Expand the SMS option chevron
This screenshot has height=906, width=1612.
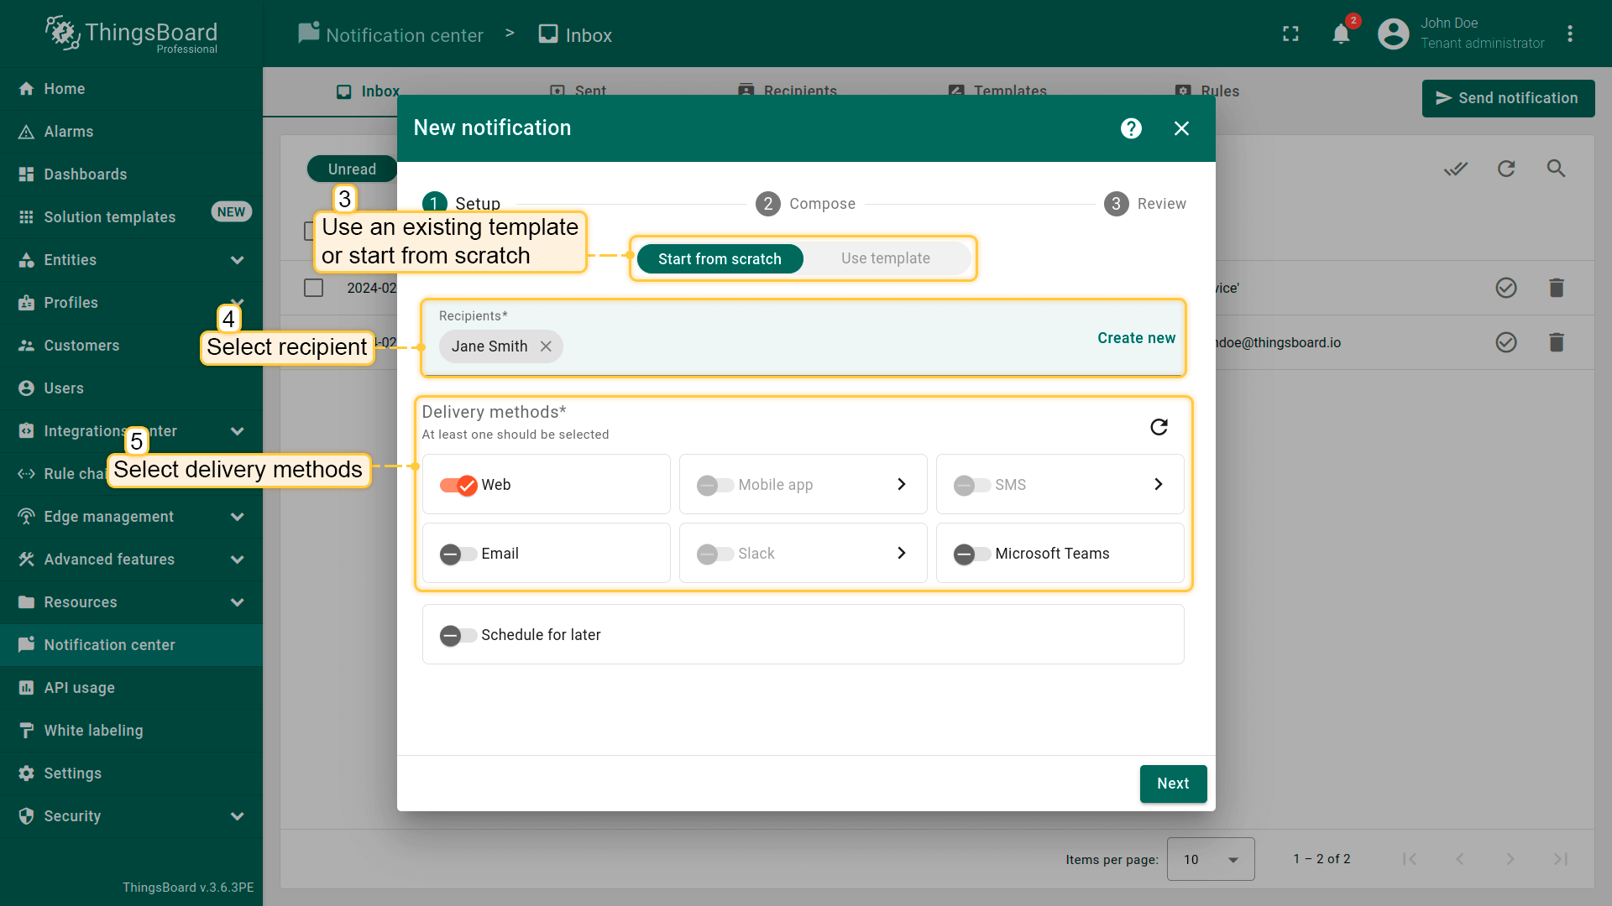pos(1158,484)
